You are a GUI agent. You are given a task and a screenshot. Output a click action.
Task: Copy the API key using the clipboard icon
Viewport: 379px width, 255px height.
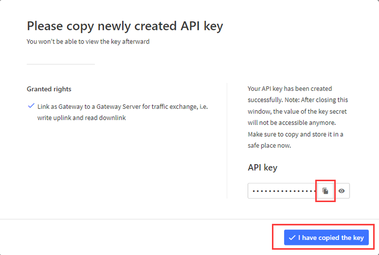pyautogui.click(x=325, y=191)
